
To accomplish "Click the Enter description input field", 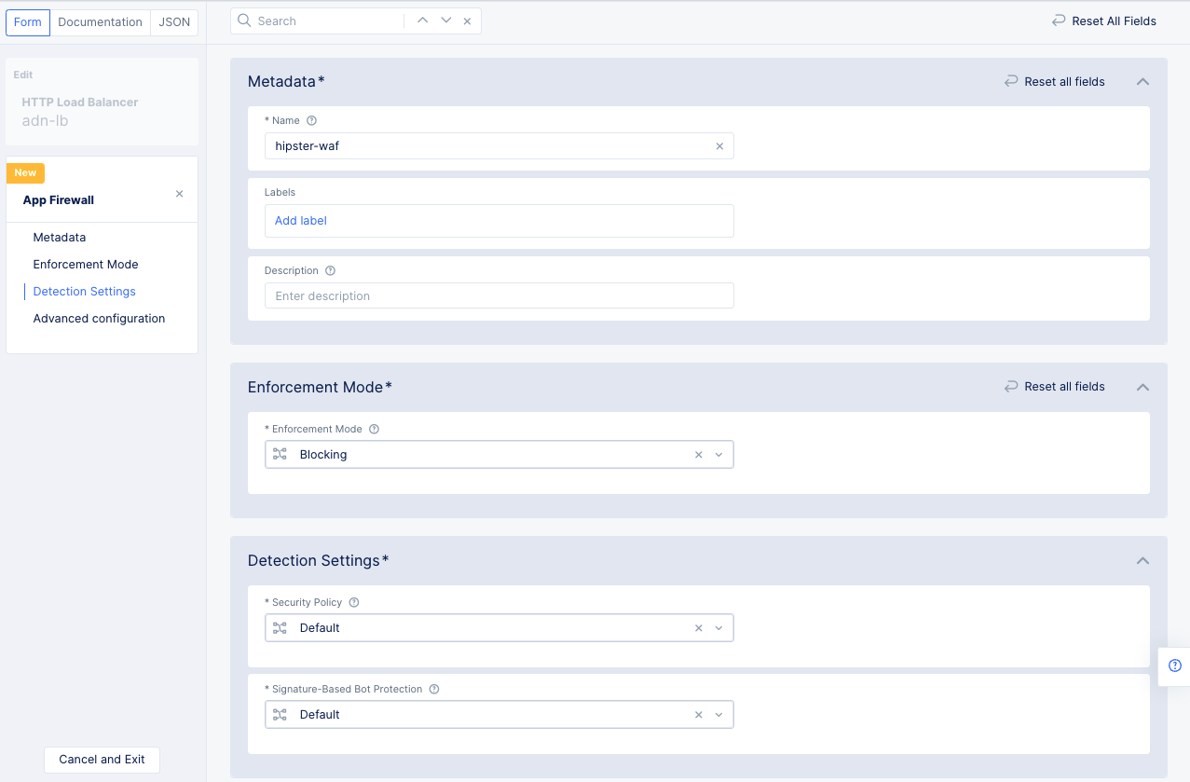I will (x=499, y=295).
